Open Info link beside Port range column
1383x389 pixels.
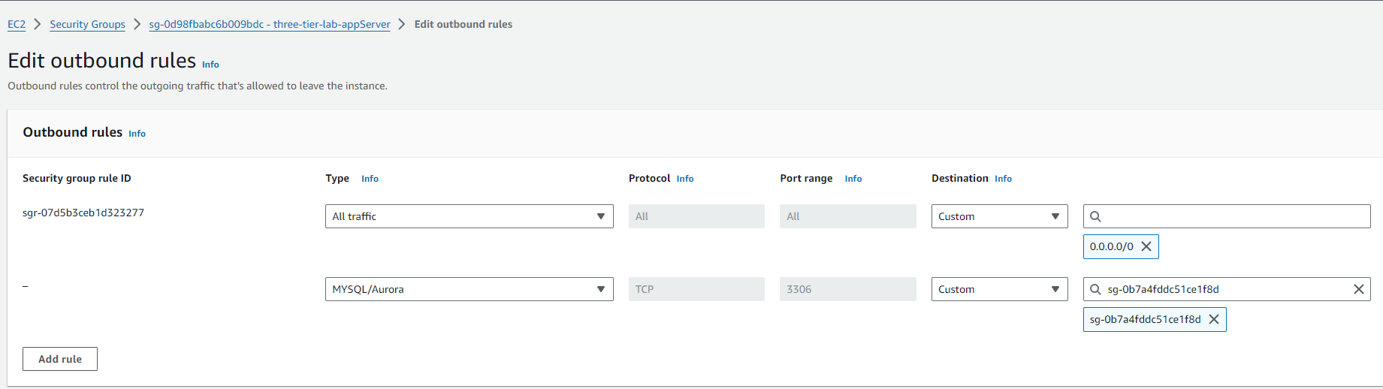click(853, 179)
